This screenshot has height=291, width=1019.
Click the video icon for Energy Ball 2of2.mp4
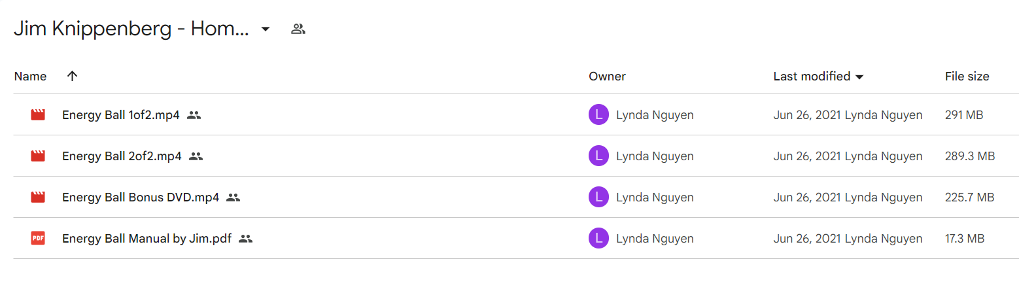coord(38,156)
